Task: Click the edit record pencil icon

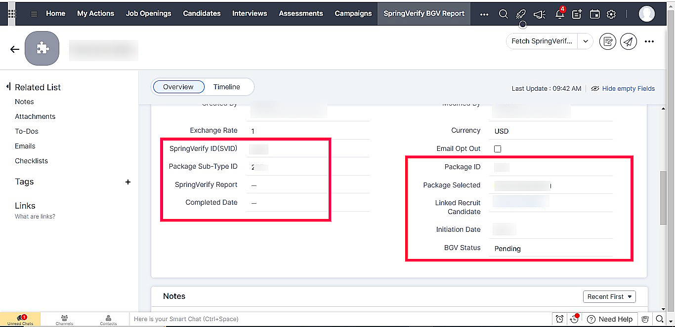Action: tap(608, 41)
